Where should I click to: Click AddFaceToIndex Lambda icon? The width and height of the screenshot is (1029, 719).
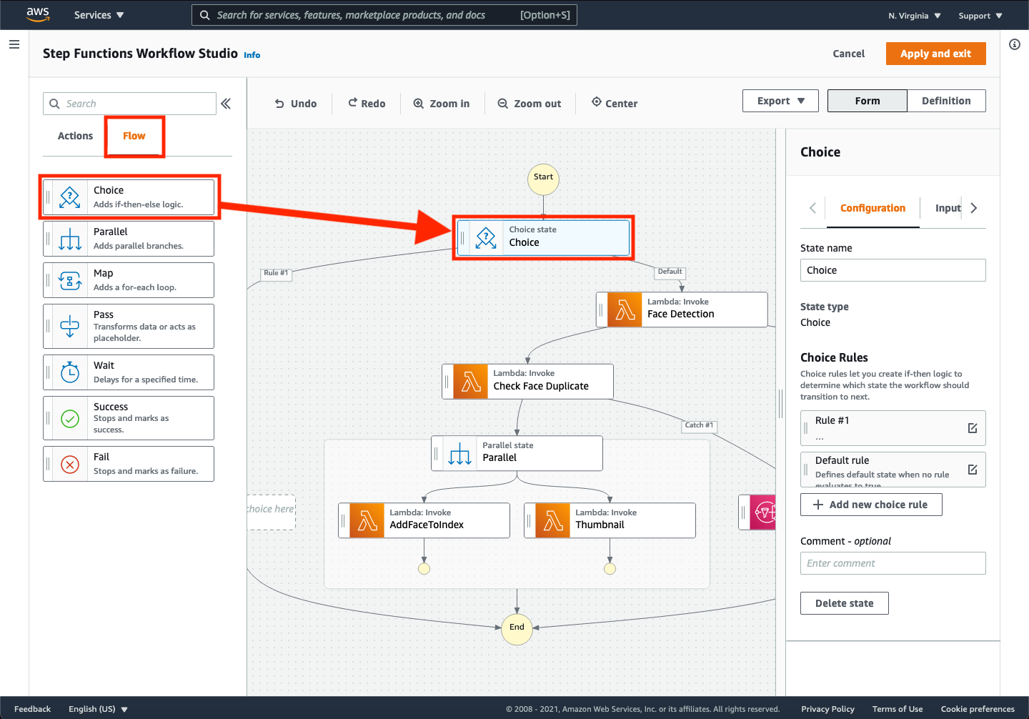click(367, 520)
